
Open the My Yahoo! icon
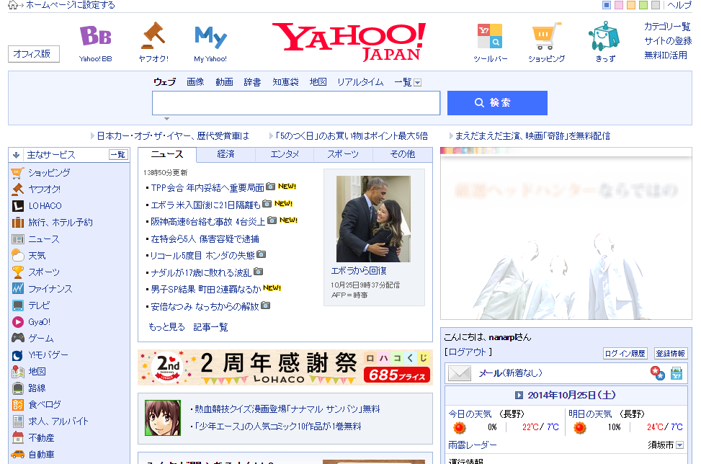pyautogui.click(x=210, y=37)
